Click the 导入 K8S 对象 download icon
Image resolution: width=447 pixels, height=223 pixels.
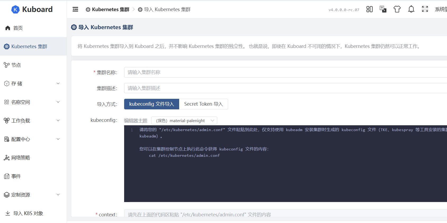pyautogui.click(x=8, y=213)
